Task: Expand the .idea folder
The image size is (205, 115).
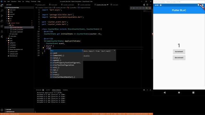Action: pos(12,12)
